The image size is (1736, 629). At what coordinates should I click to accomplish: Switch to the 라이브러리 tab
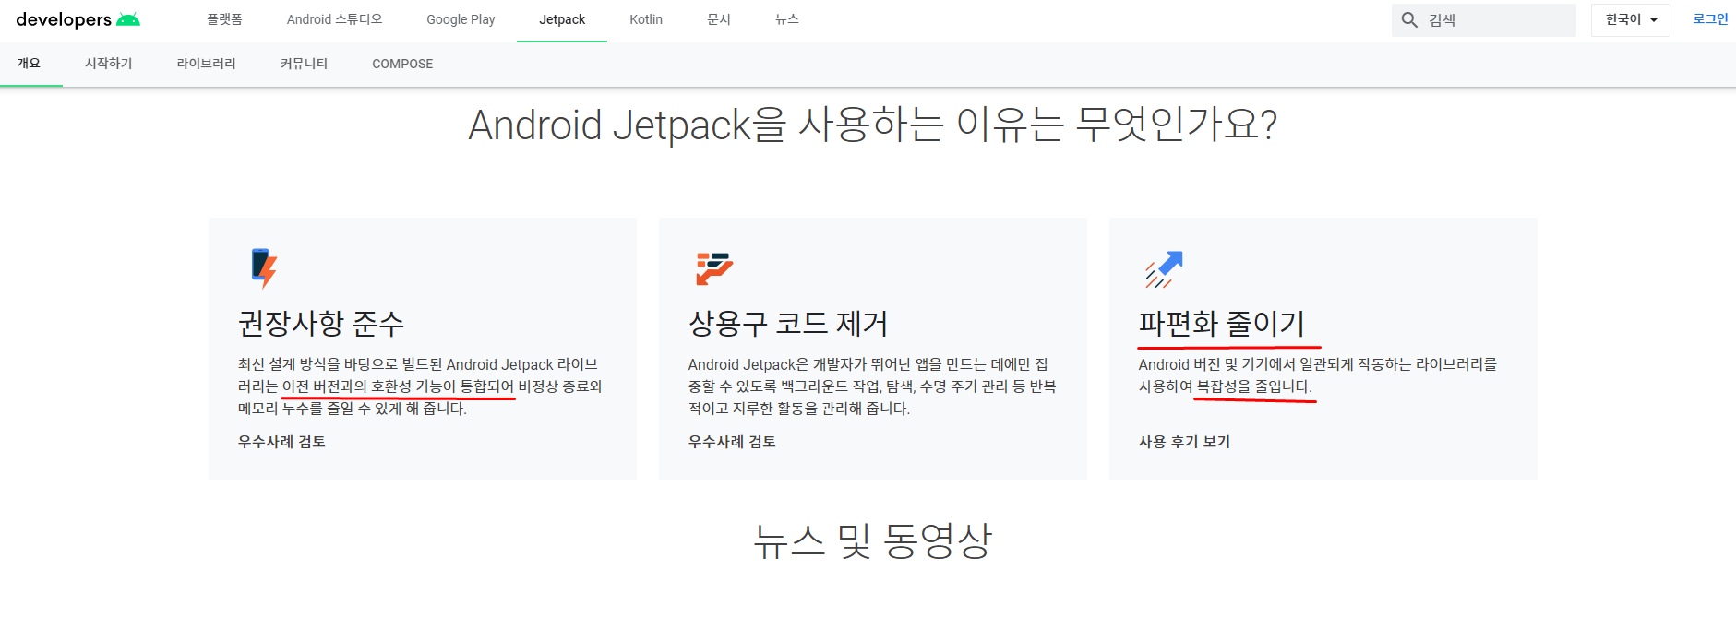207,64
